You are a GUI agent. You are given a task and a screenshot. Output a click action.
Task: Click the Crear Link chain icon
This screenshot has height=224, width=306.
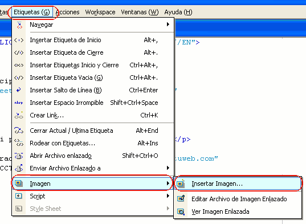click(19, 115)
